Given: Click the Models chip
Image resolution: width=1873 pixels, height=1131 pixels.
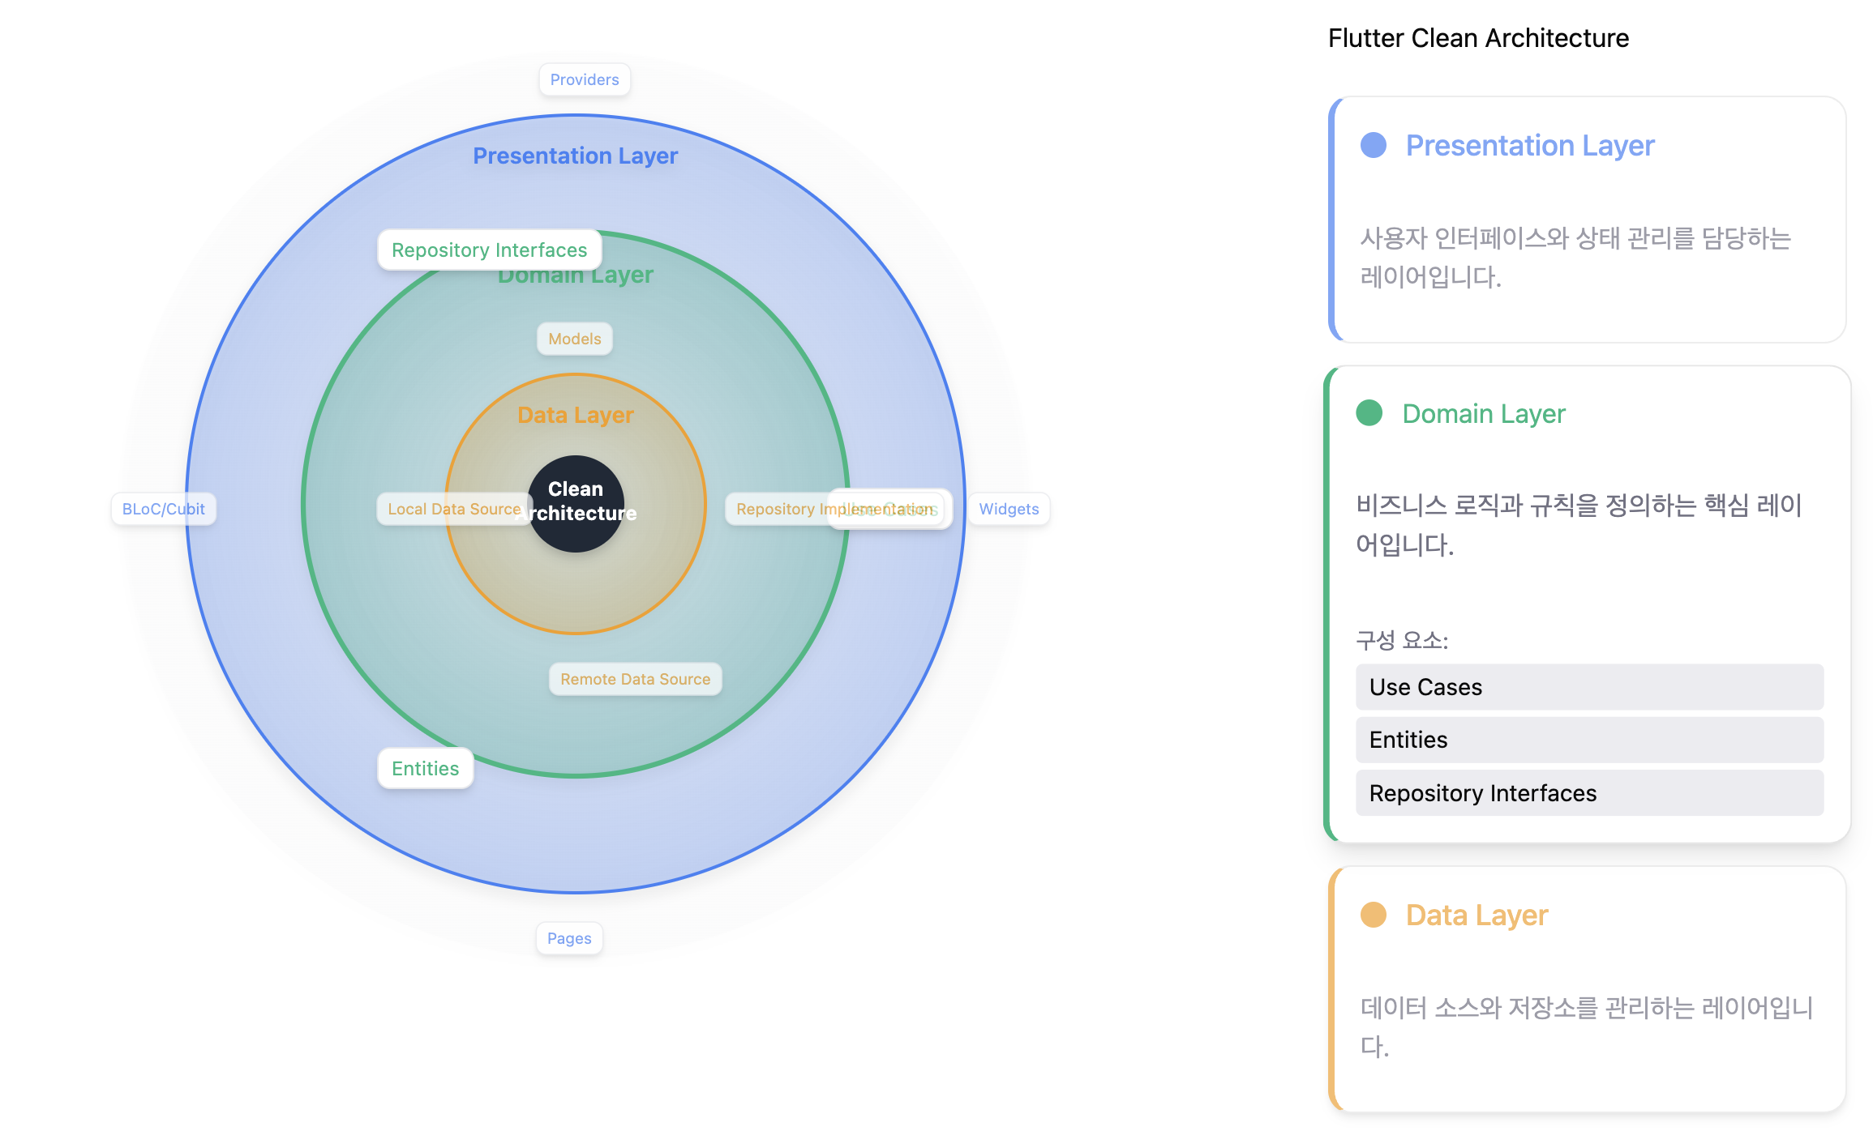Looking at the screenshot, I should pos(574,339).
